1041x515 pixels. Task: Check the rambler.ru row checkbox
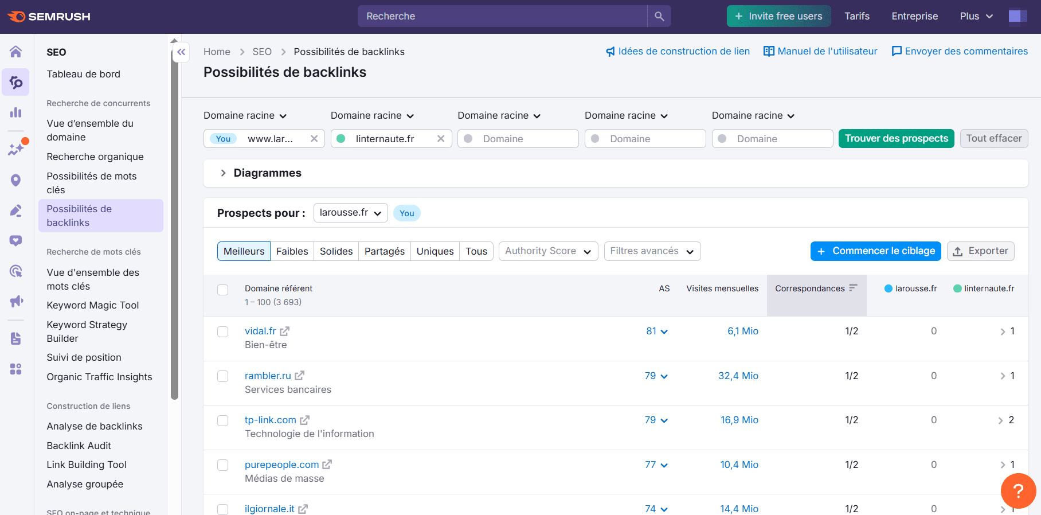(x=223, y=376)
